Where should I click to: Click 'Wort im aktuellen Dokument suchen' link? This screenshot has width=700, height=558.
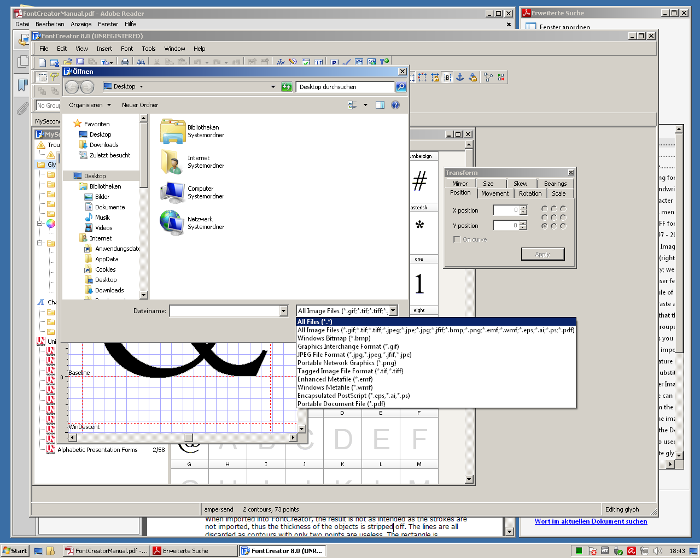591,521
